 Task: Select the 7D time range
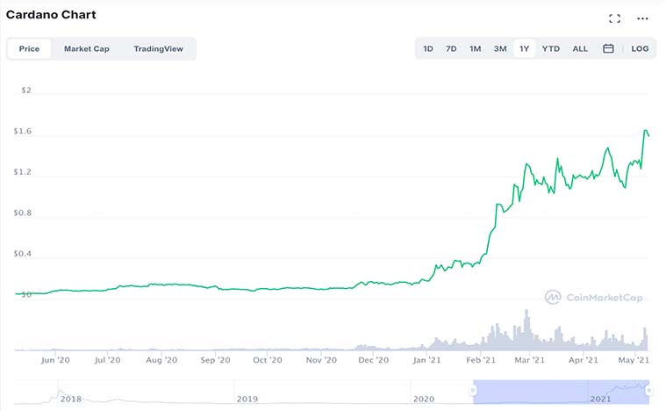point(451,48)
